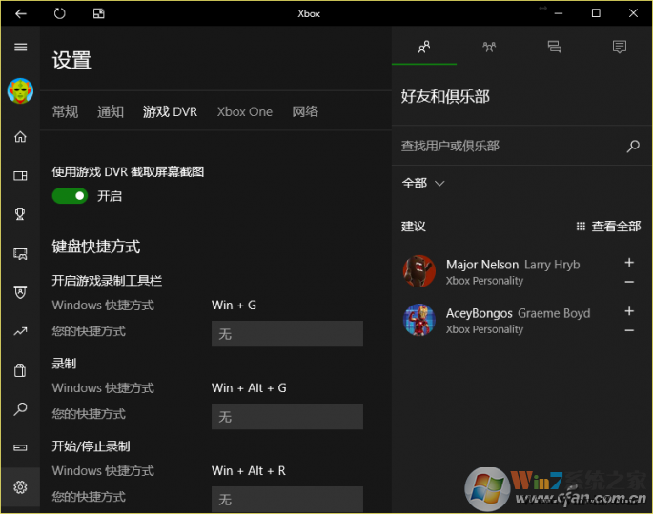
Task: Switch to the 通知 tab
Action: tap(111, 112)
